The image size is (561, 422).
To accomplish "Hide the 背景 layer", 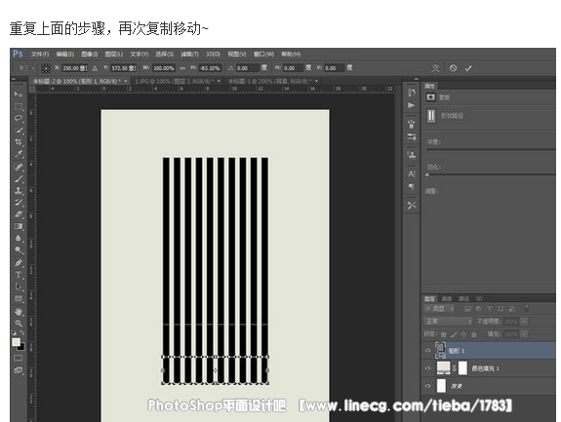I will [428, 386].
